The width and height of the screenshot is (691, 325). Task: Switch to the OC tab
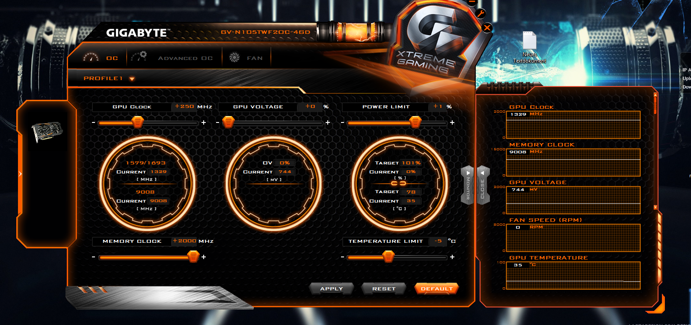112,58
